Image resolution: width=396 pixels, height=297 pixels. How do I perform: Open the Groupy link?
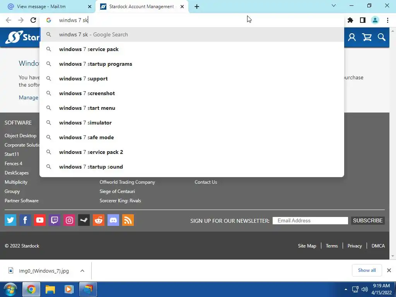(x=12, y=191)
